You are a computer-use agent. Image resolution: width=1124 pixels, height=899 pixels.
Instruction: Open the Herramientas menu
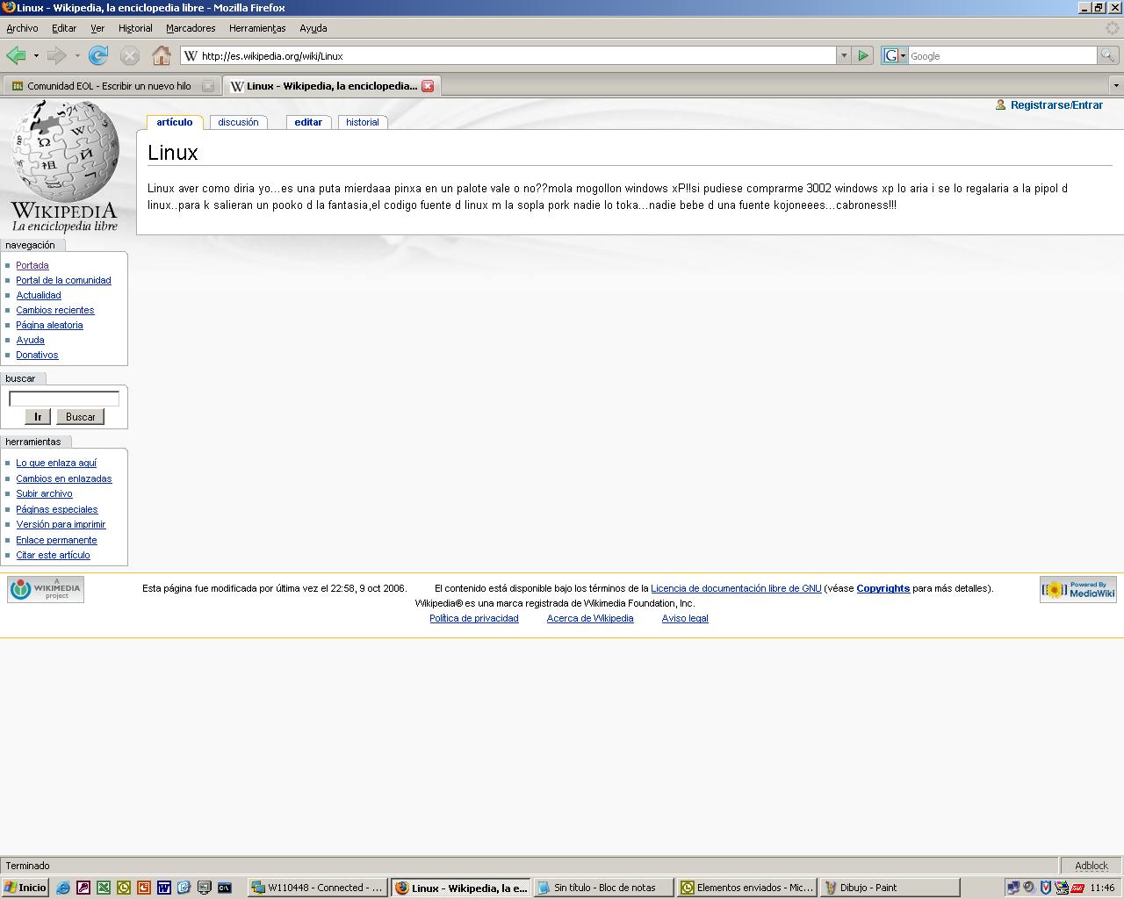pyautogui.click(x=257, y=28)
